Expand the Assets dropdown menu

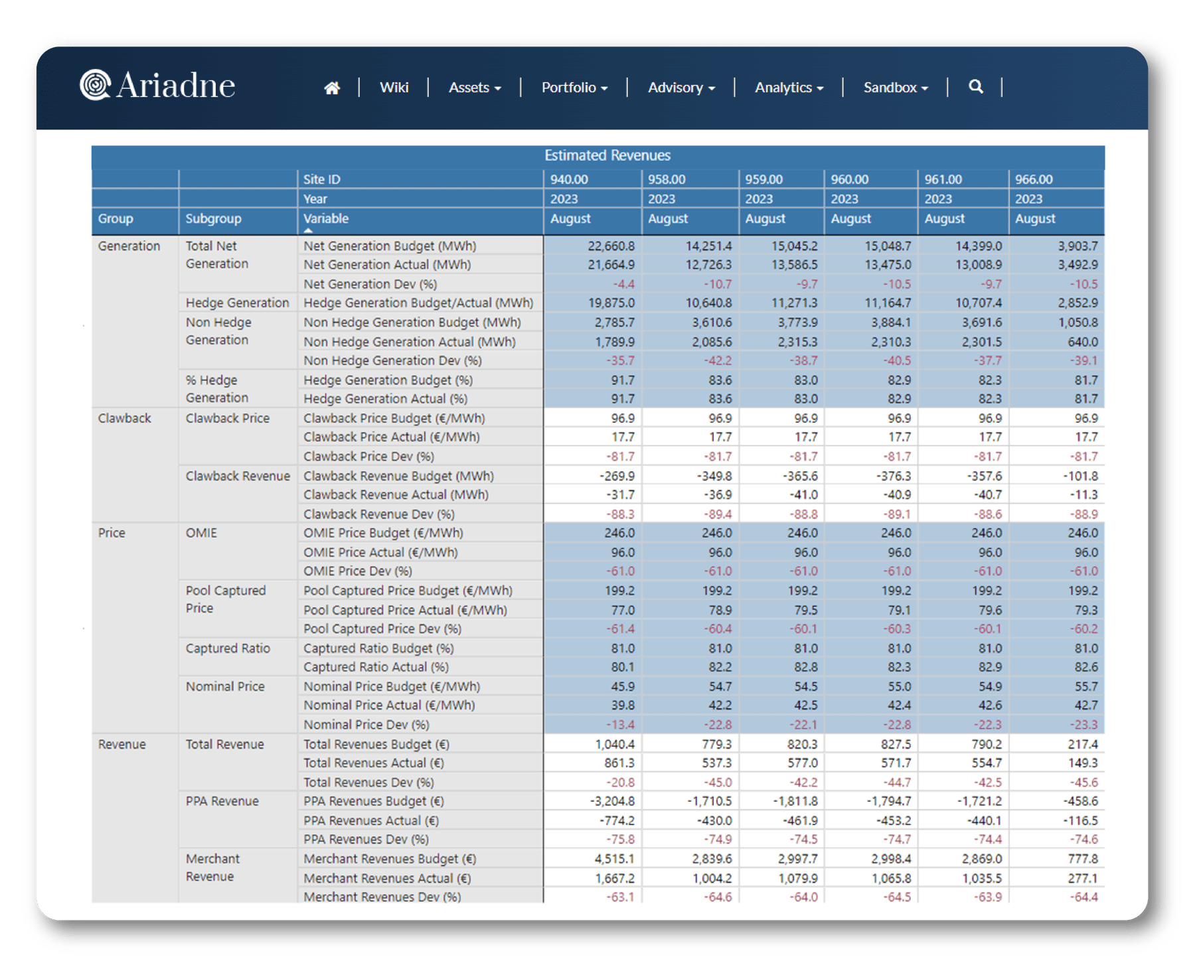(x=474, y=87)
